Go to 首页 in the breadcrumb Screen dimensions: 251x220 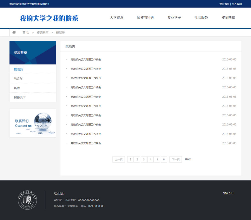[x=26, y=32]
